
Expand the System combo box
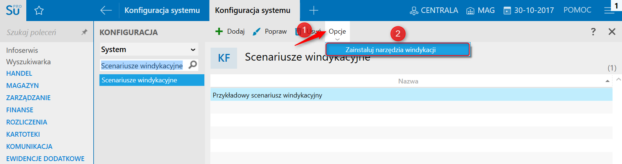[x=149, y=49]
